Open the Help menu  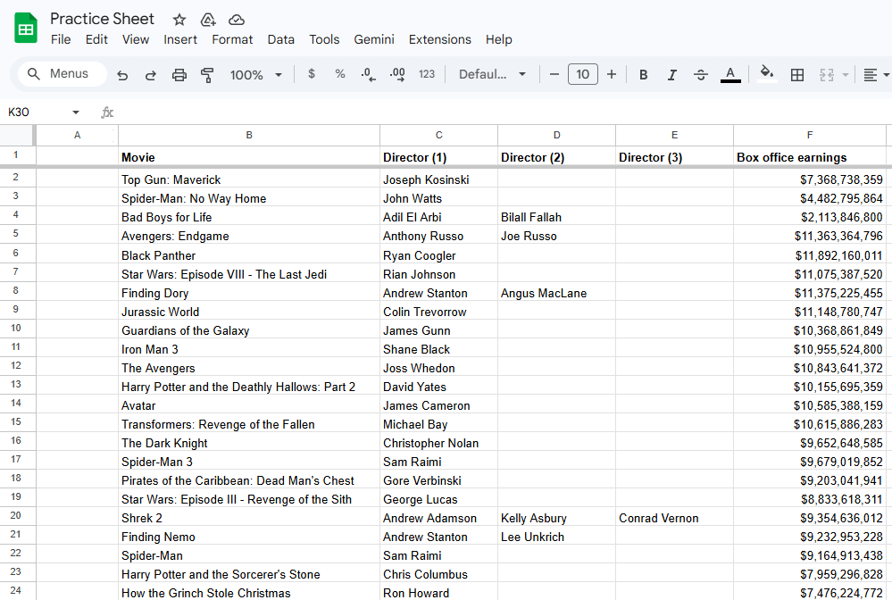tap(499, 40)
